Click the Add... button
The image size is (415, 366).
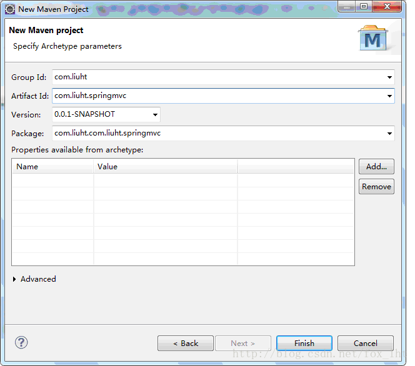point(376,167)
